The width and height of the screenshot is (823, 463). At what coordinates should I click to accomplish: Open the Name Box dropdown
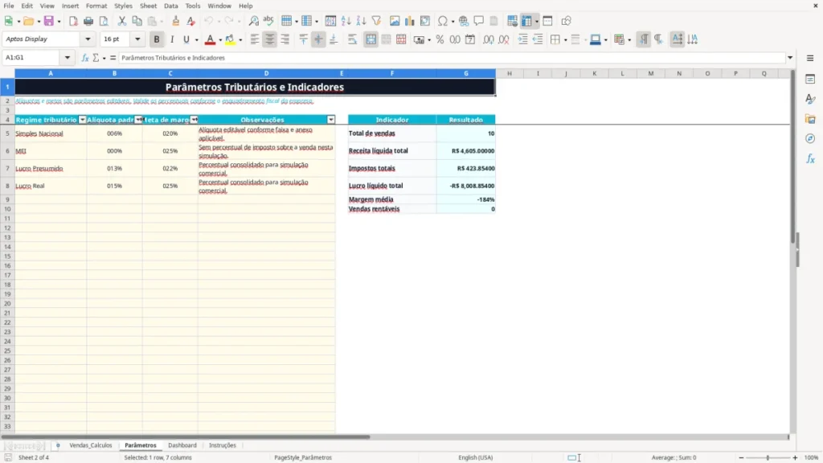(x=68, y=58)
